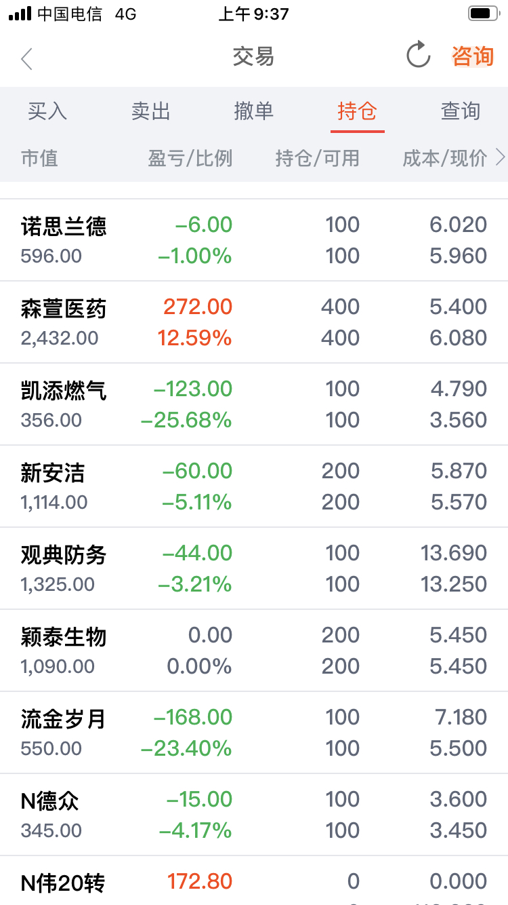Select the 凯添燃气 stock position
508x905 pixels.
(254, 404)
